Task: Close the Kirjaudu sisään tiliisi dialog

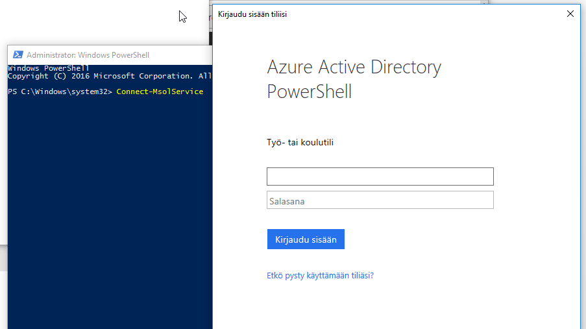Action: 570,14
